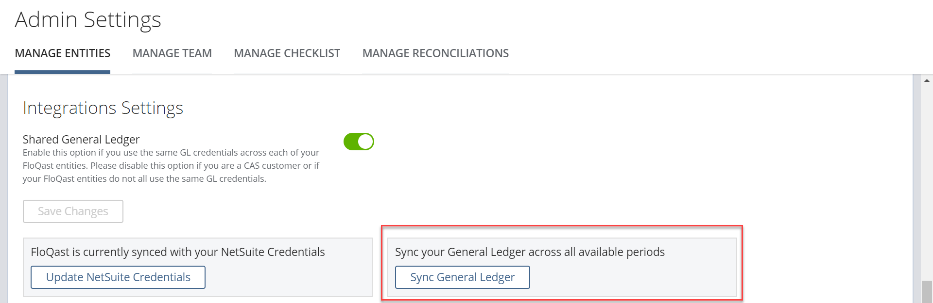This screenshot has width=933, height=303.
Task: Click Update NetSuite Credentials button
Action: coord(118,277)
